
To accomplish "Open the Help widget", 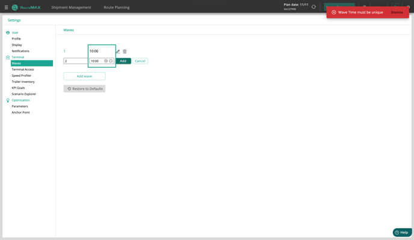I will pos(402,232).
